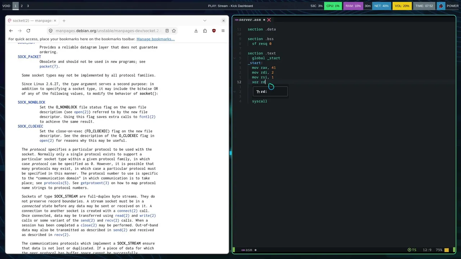Screen dimensions: 461x259
Task: Collapse the fold below the completion popup
Action: (235, 92)
